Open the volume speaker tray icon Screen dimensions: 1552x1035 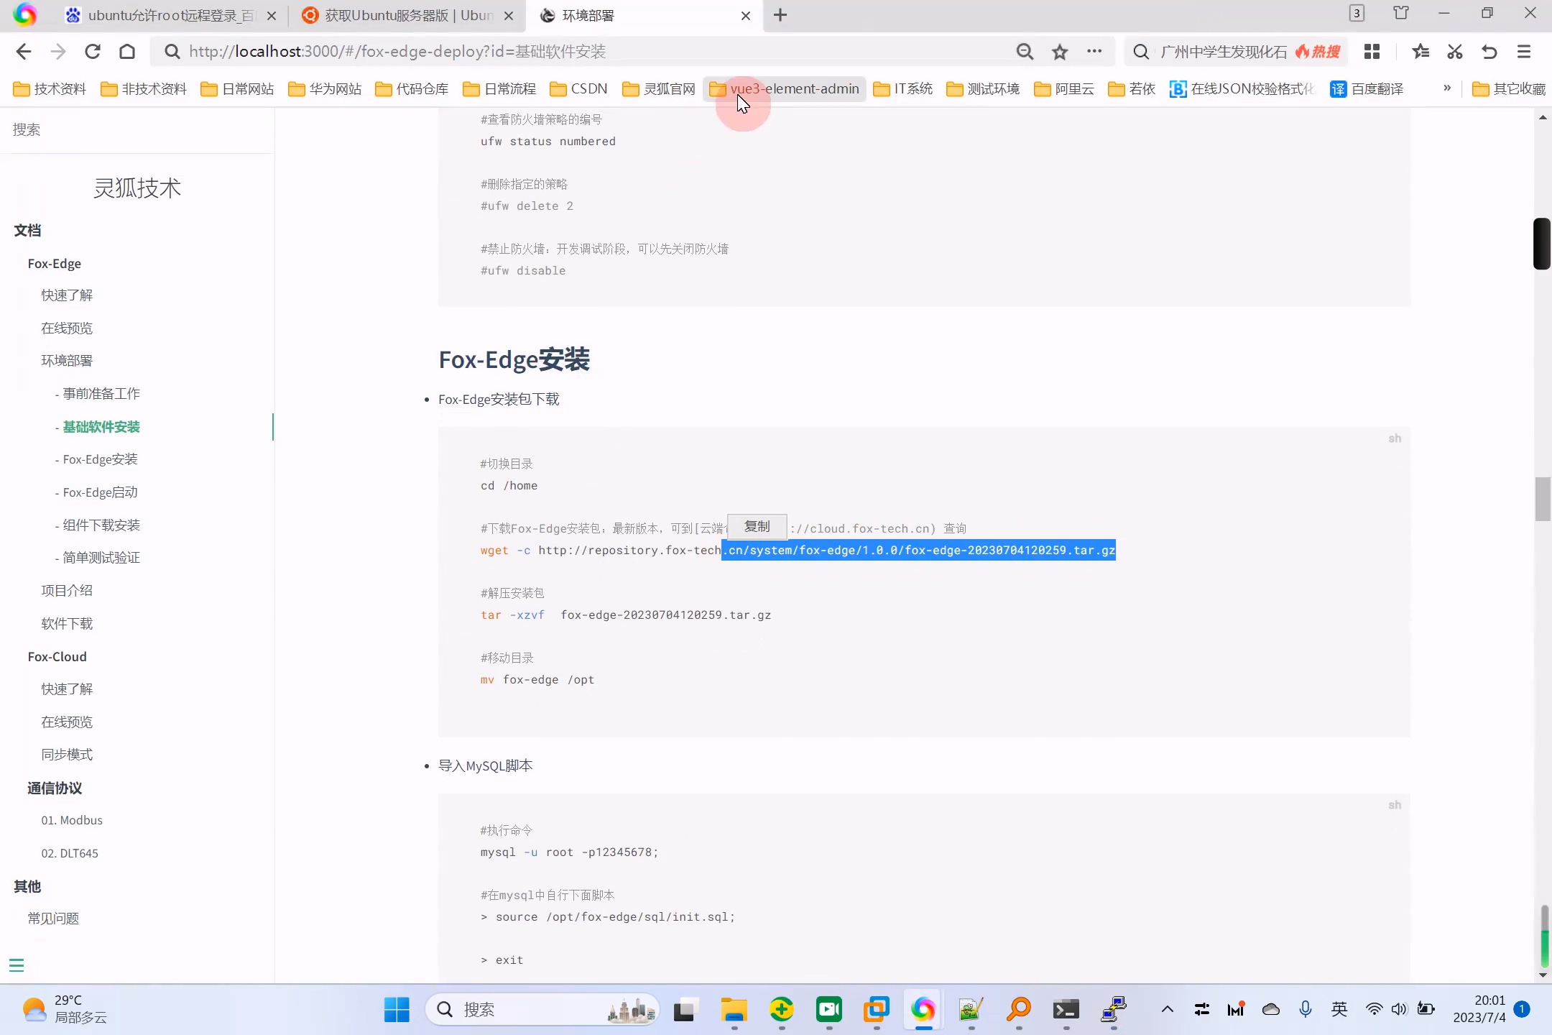tap(1399, 1010)
